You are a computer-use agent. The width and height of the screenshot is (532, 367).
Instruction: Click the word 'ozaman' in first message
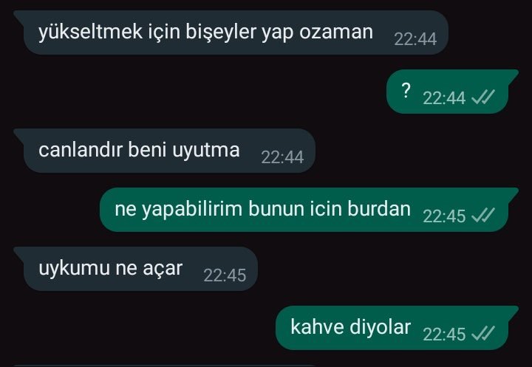point(336,32)
